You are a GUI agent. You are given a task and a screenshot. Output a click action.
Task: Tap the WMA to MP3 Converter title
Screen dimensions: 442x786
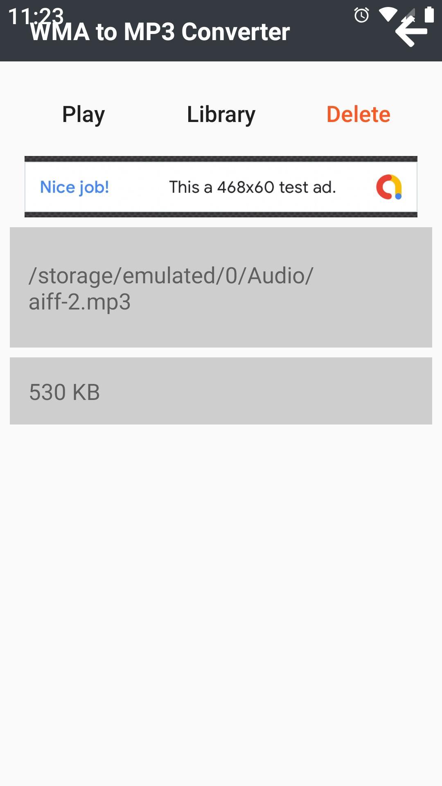click(160, 32)
